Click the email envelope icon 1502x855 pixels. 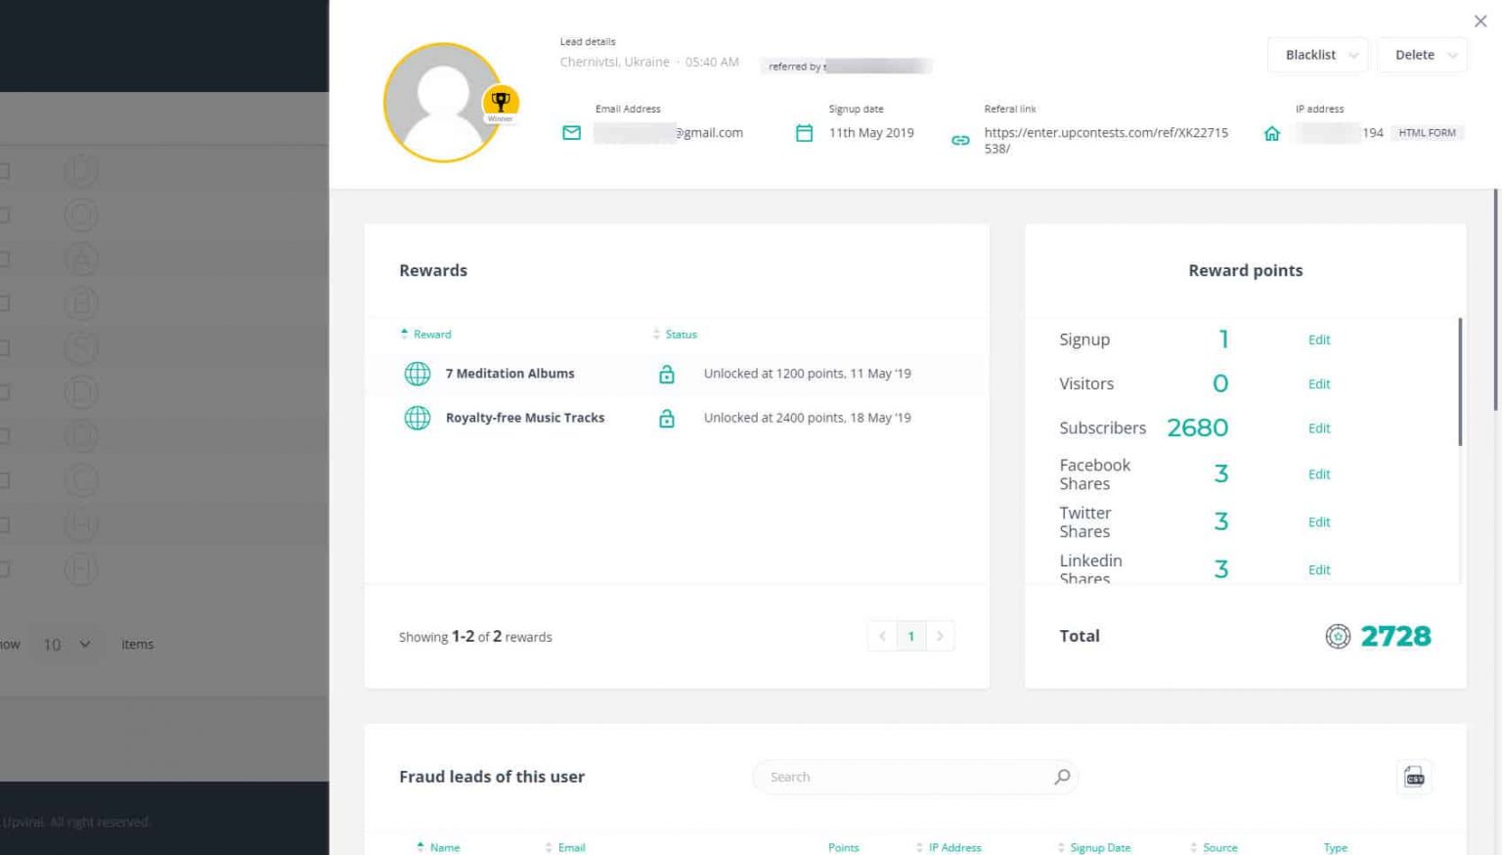click(x=572, y=133)
